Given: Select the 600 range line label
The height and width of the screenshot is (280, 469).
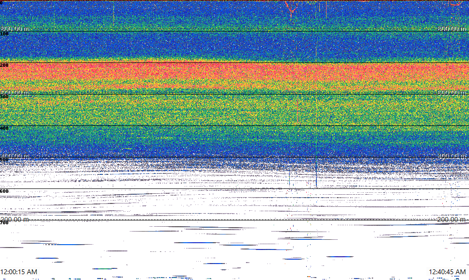Looking at the screenshot, I should coord(4,191).
